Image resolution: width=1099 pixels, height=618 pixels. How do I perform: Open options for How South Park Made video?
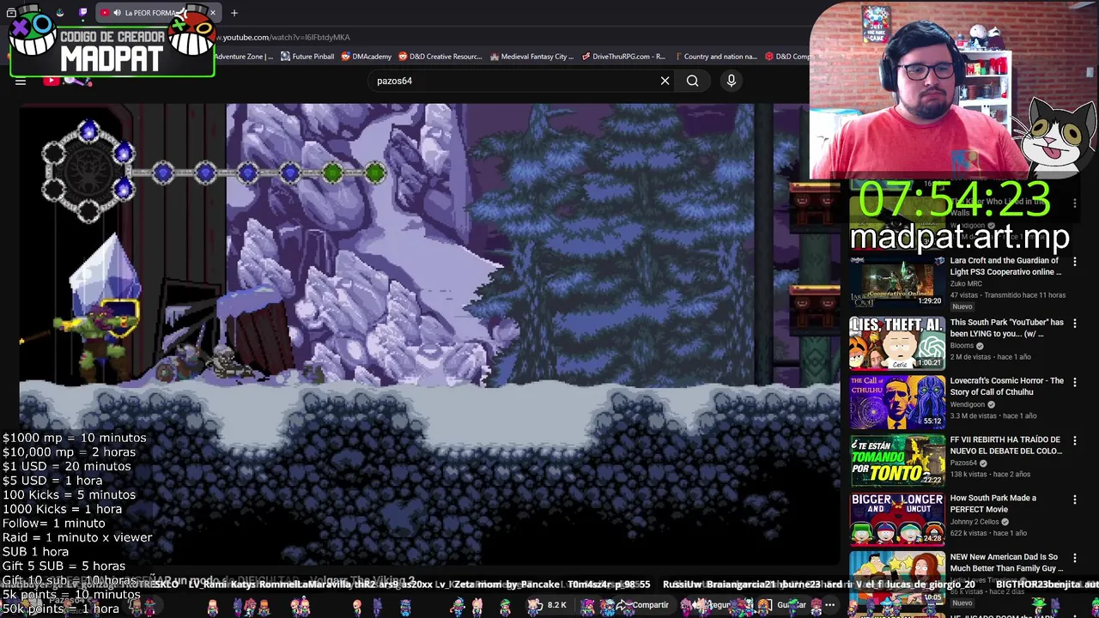click(1074, 500)
